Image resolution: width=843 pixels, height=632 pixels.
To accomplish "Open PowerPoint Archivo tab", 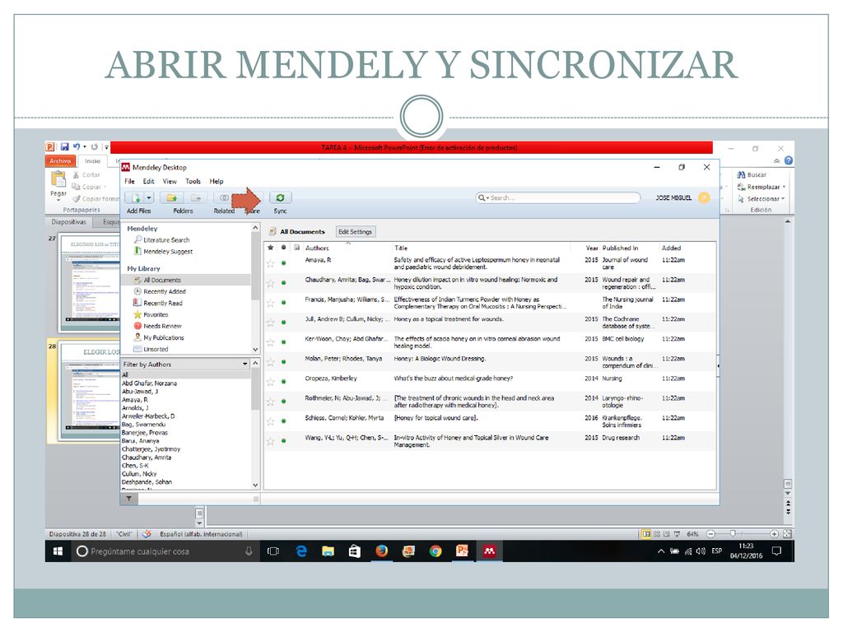I will [60, 160].
